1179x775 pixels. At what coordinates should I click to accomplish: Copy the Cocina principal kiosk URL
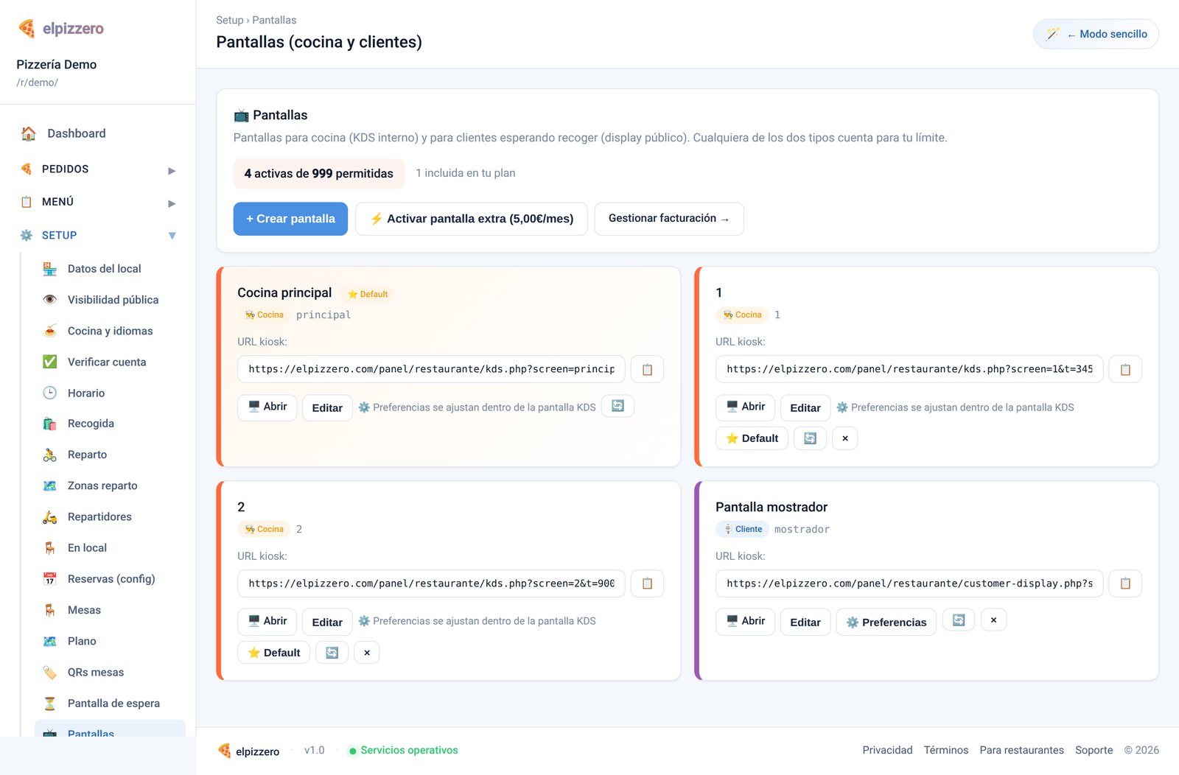click(x=647, y=369)
